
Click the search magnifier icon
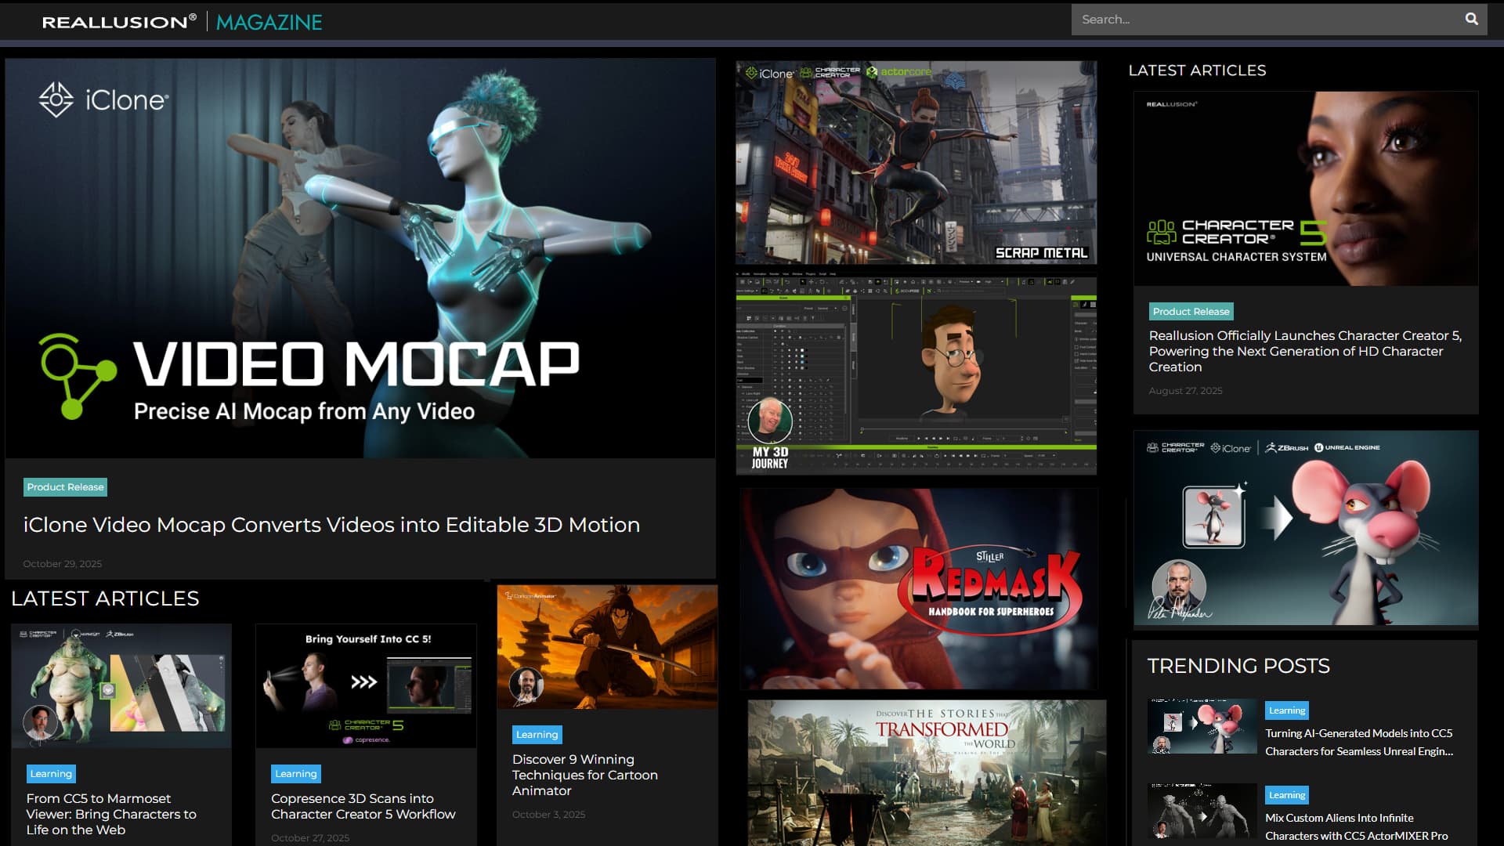point(1471,19)
